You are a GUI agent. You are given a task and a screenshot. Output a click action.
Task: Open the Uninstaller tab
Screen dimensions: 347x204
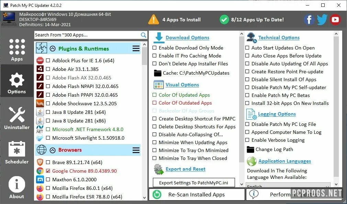17,118
